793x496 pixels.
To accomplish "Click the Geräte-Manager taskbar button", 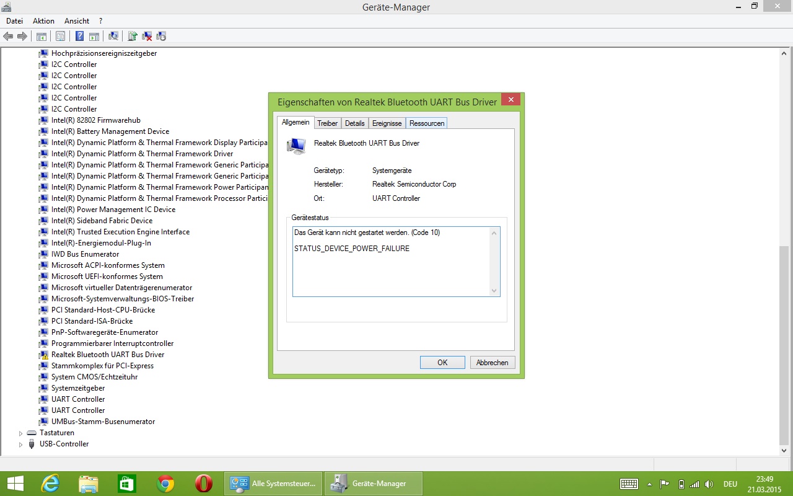I will pos(374,484).
